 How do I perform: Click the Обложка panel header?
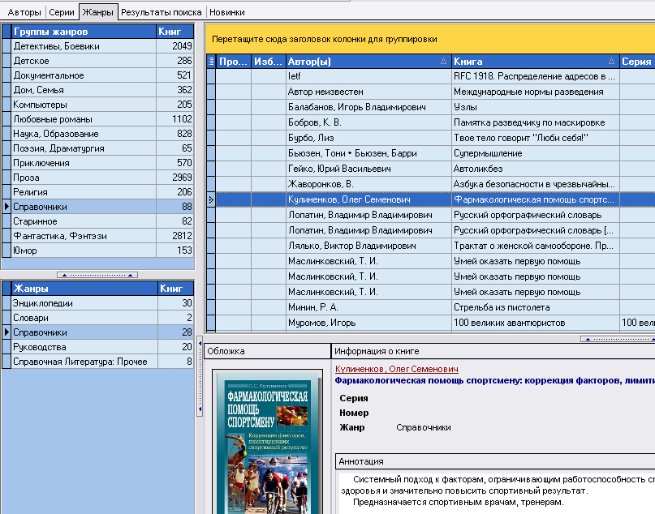(x=267, y=351)
